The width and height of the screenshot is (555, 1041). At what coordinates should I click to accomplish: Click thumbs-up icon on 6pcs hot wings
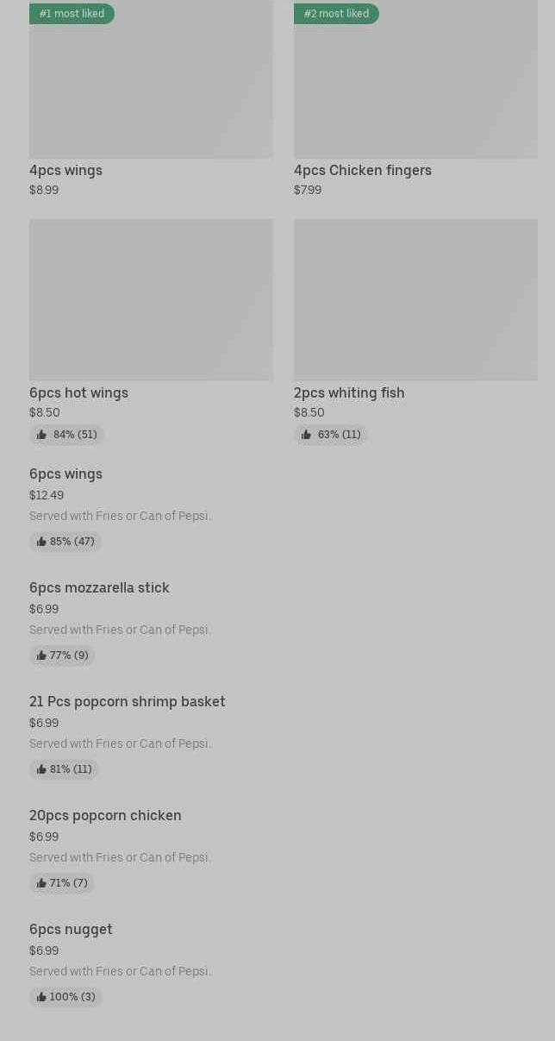coord(41,435)
